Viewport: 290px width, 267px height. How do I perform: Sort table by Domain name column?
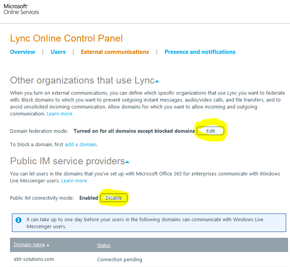tap(29, 245)
